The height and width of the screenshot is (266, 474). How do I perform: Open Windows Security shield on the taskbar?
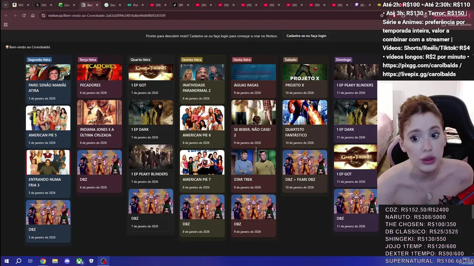point(91,261)
